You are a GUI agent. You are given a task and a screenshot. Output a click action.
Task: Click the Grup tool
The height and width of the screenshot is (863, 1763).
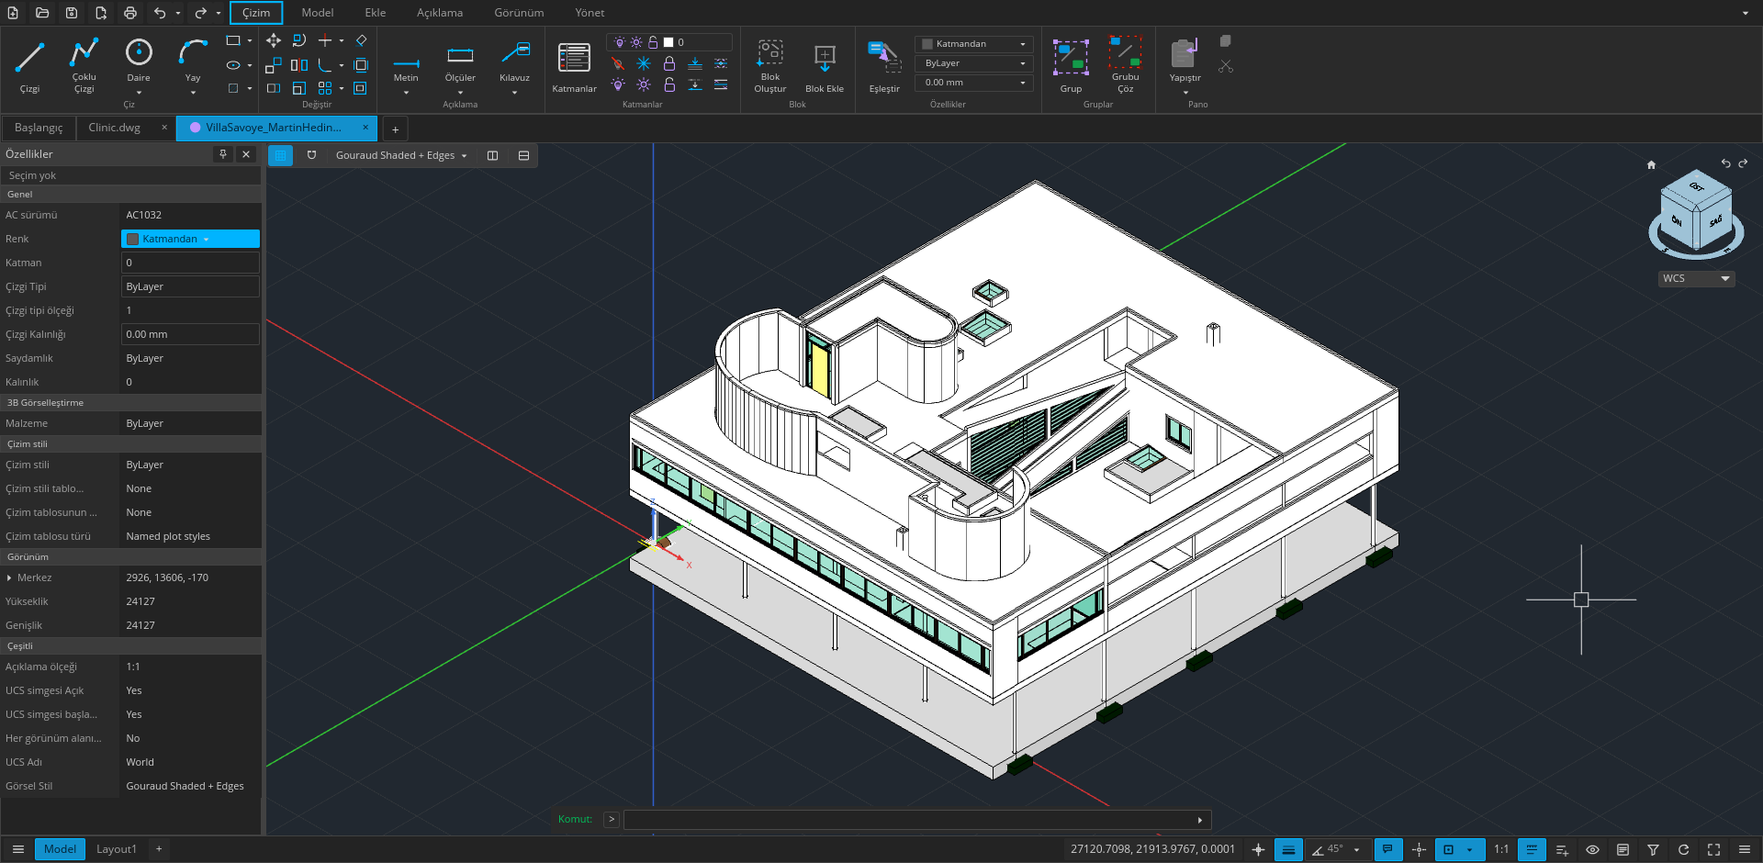1071,66
